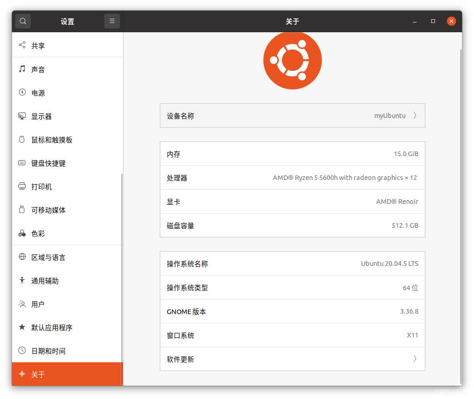Image resolution: width=474 pixels, height=399 pixels.
Task: Select the 打印机 printer icon
Action: point(22,186)
